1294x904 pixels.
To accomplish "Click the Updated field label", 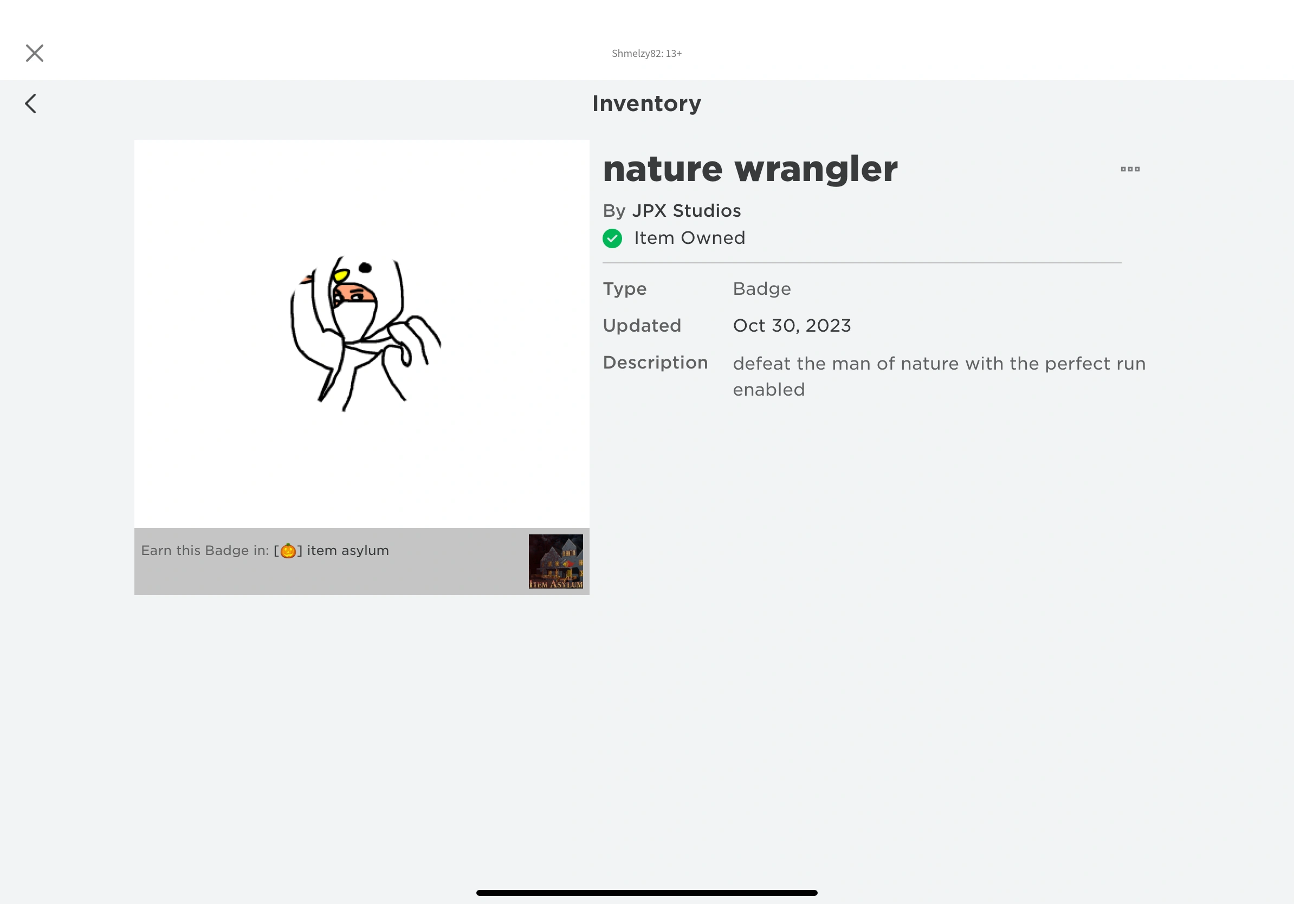I will tap(642, 326).
